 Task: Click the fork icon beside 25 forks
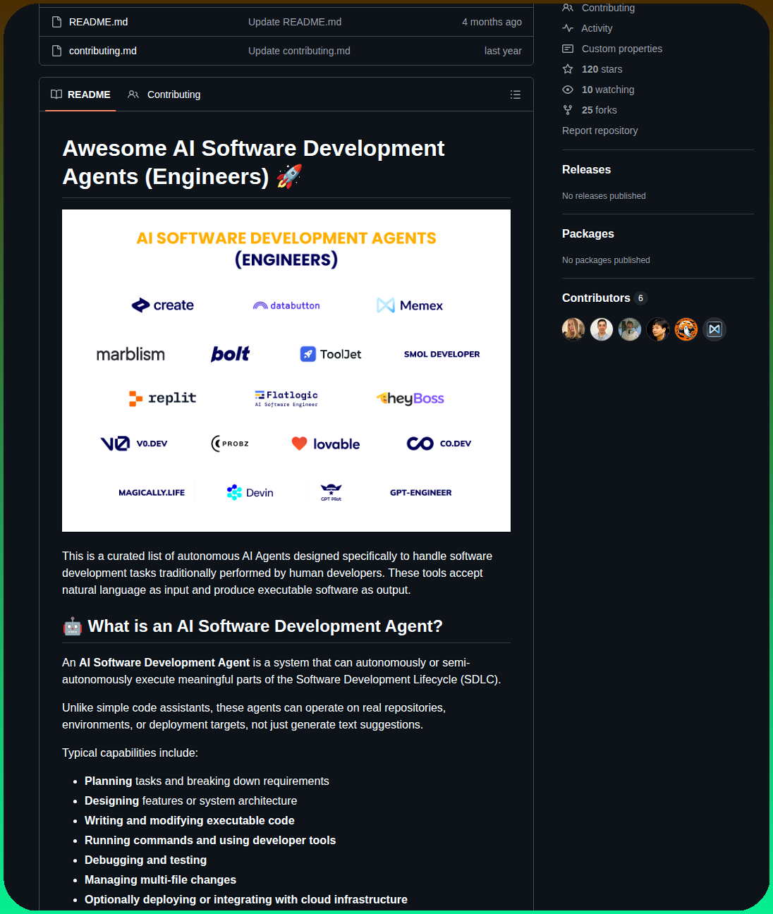[x=568, y=110]
